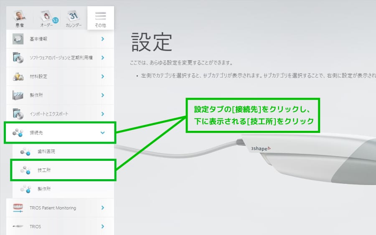Click the nodes icon beside sub-item 製作所
This screenshot has width=376, height=235.
(x=25, y=189)
